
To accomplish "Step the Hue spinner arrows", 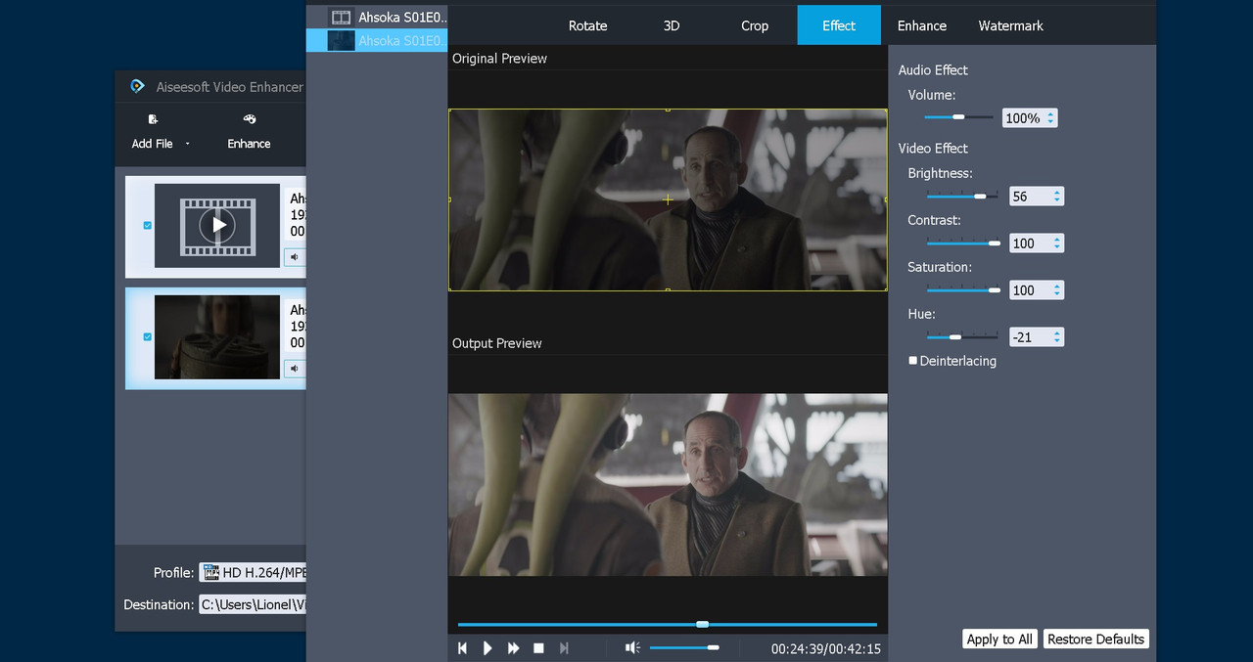I will pyautogui.click(x=1057, y=337).
